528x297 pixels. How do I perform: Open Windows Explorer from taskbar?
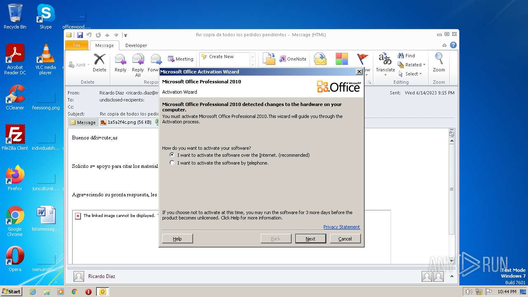click(47, 292)
